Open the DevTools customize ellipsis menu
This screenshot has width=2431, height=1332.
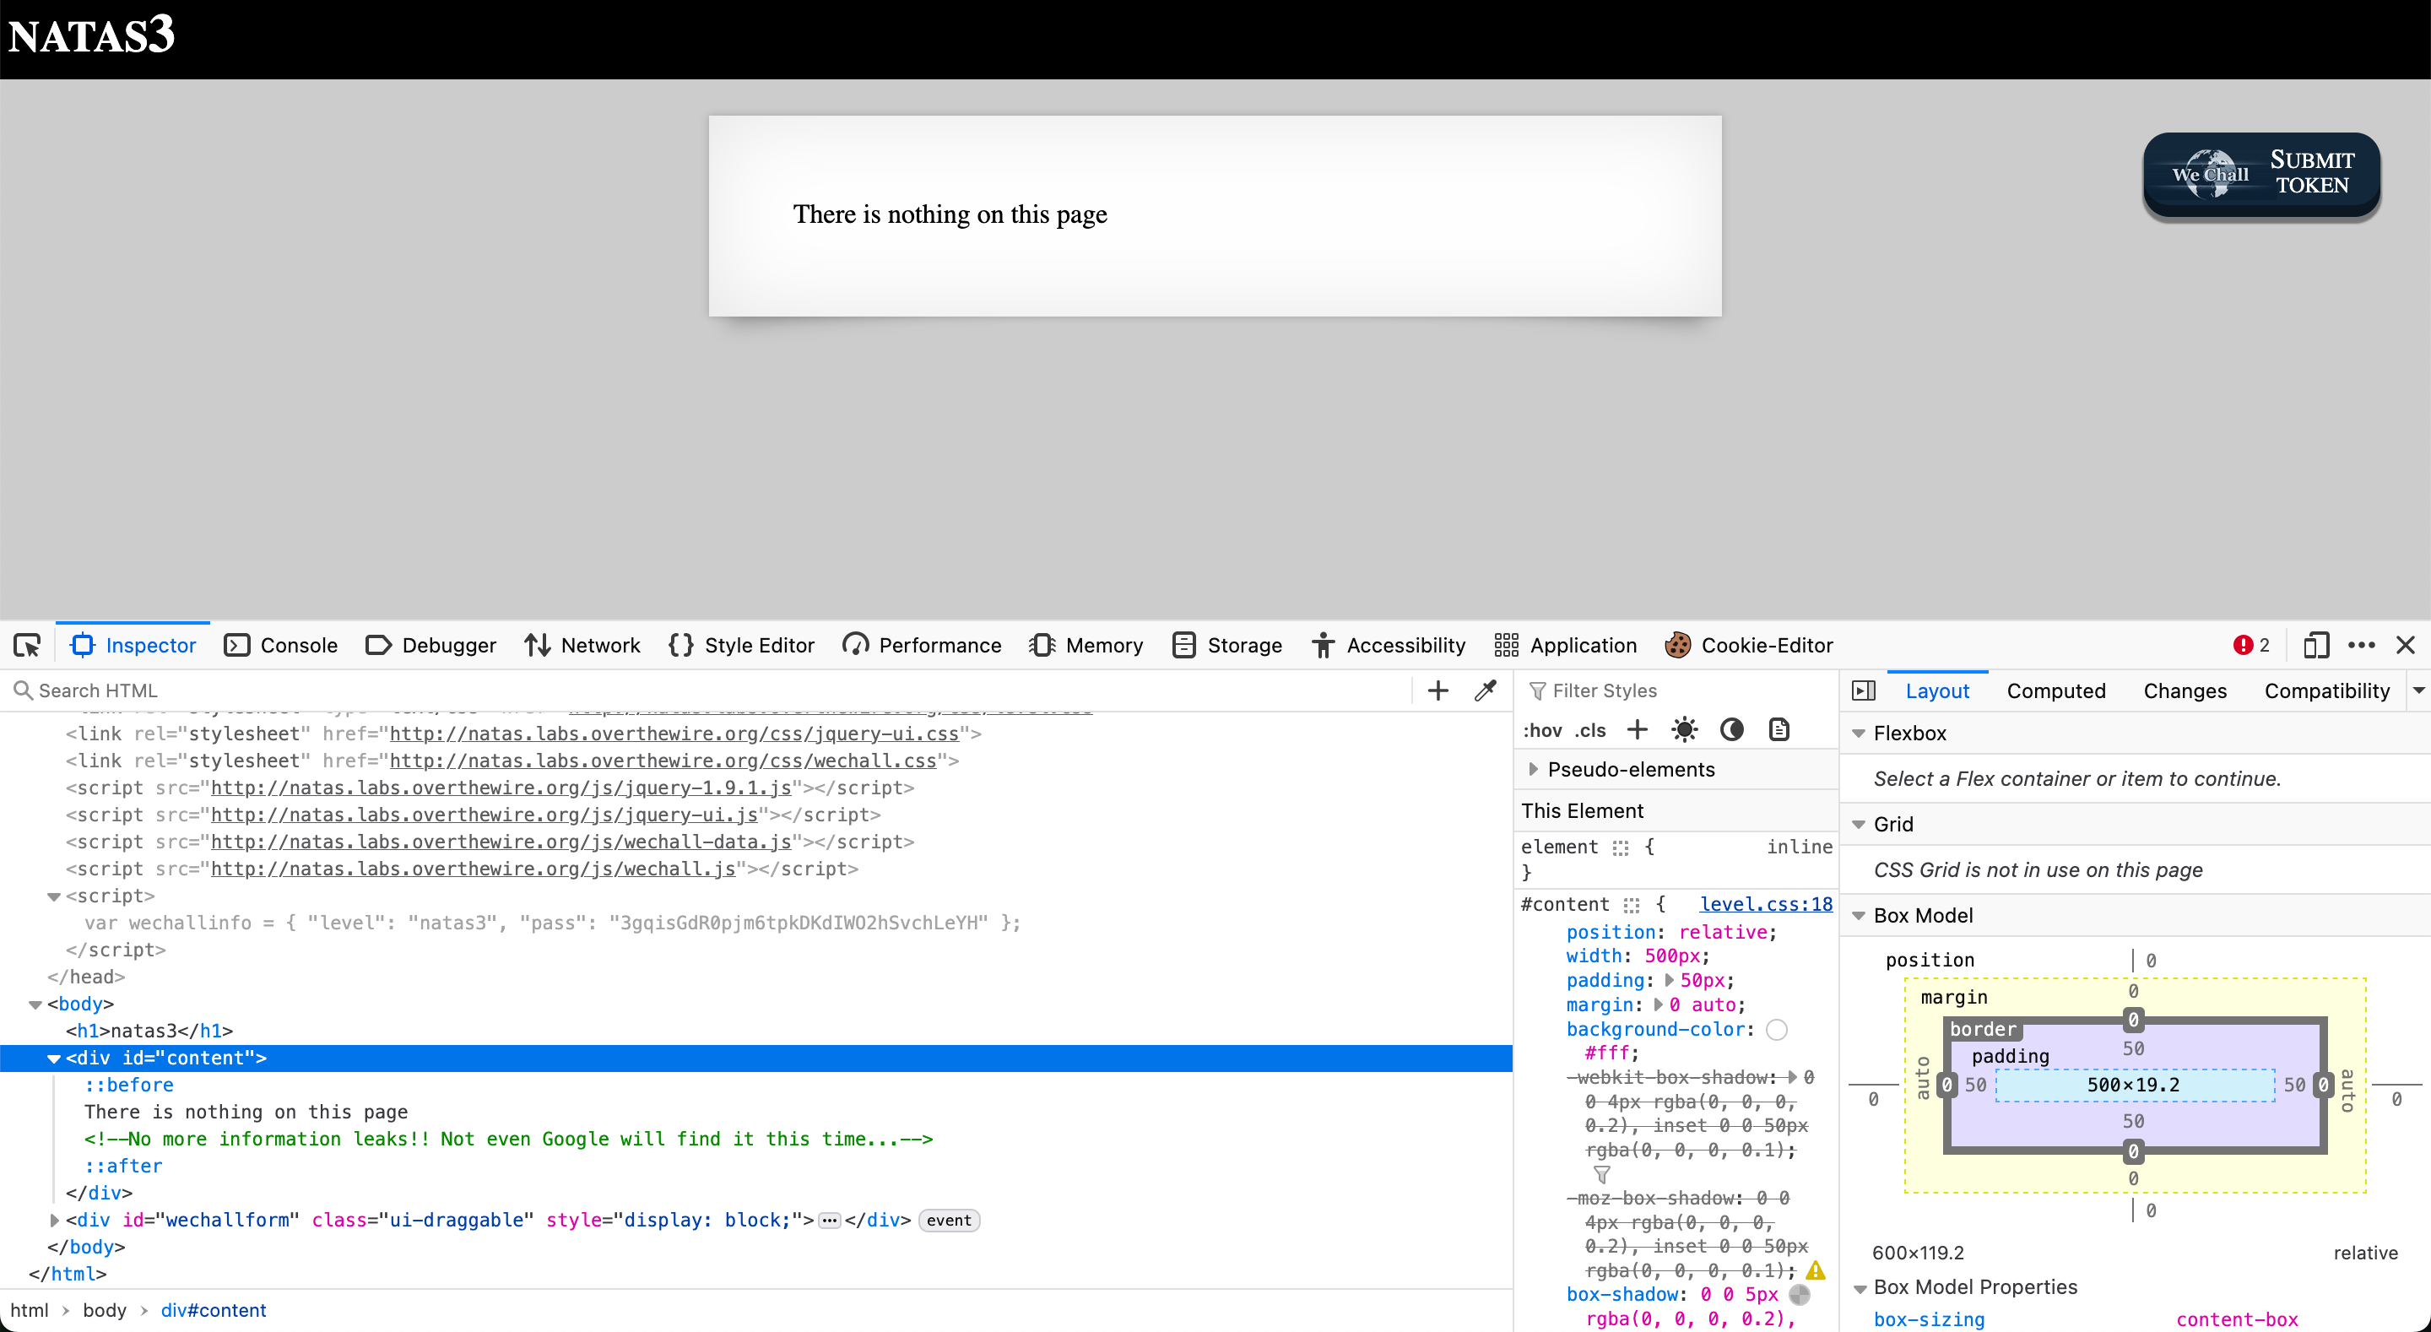2361,646
